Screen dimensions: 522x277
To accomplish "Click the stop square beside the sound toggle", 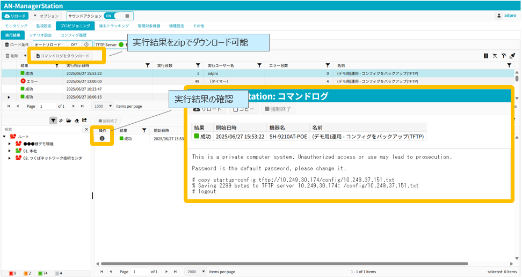I will 126,16.
